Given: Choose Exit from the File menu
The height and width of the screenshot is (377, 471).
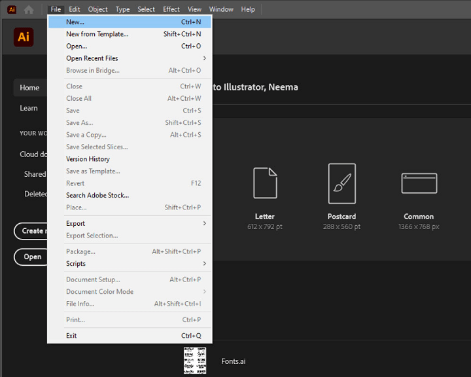Looking at the screenshot, I should click(130, 336).
